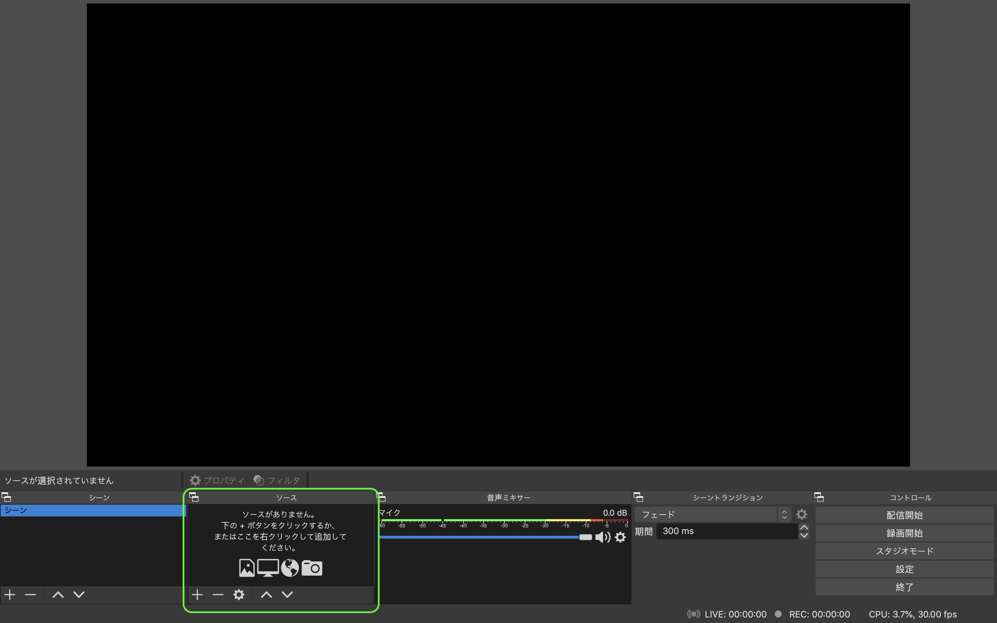
Task: Undock the ソース panel via float icon
Action: click(x=194, y=497)
